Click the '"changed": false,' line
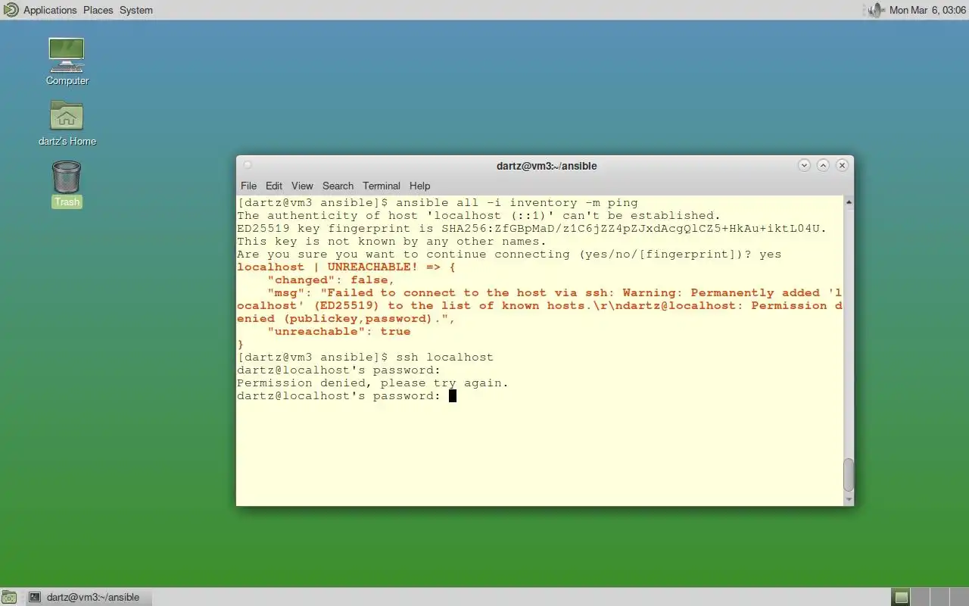This screenshot has height=606, width=969. click(331, 280)
